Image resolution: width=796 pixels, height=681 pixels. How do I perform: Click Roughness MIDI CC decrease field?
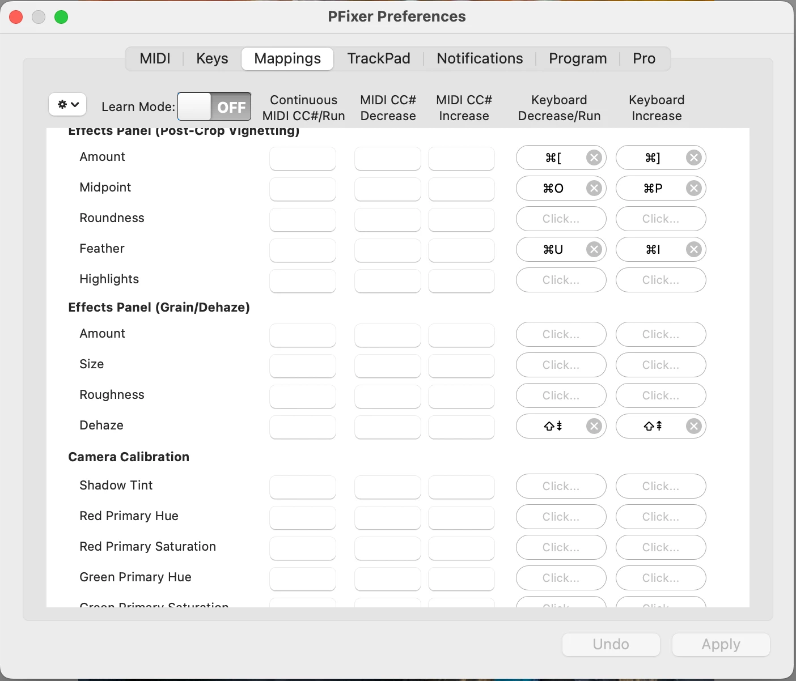pyautogui.click(x=388, y=397)
